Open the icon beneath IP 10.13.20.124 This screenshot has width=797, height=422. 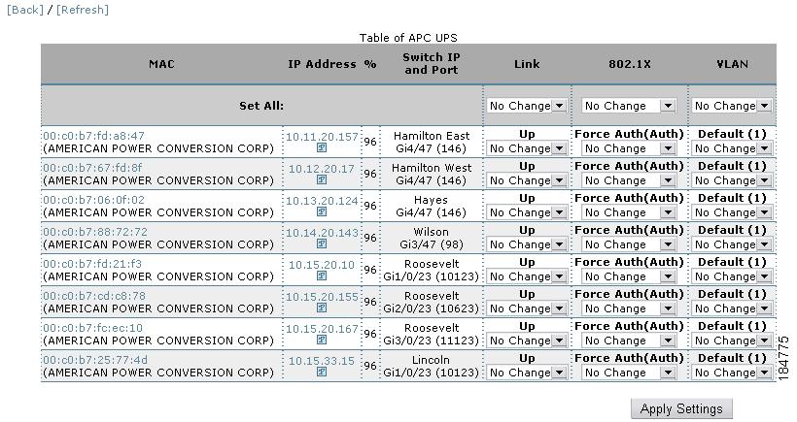[x=322, y=212]
